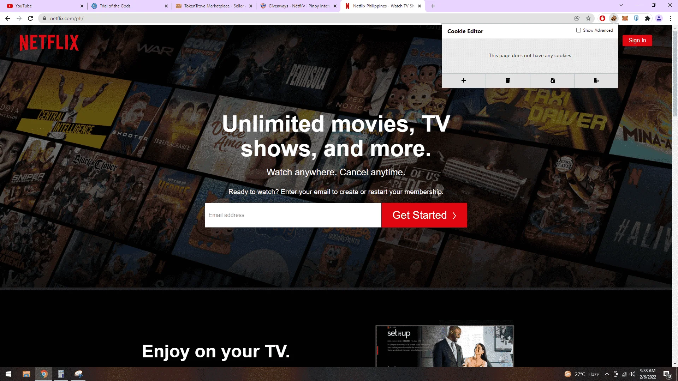Image resolution: width=678 pixels, height=381 pixels.
Task: Go forward in browser history
Action: pos(19,18)
